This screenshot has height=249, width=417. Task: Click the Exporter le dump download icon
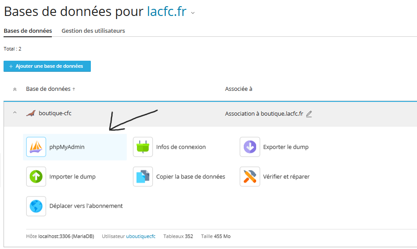point(250,147)
